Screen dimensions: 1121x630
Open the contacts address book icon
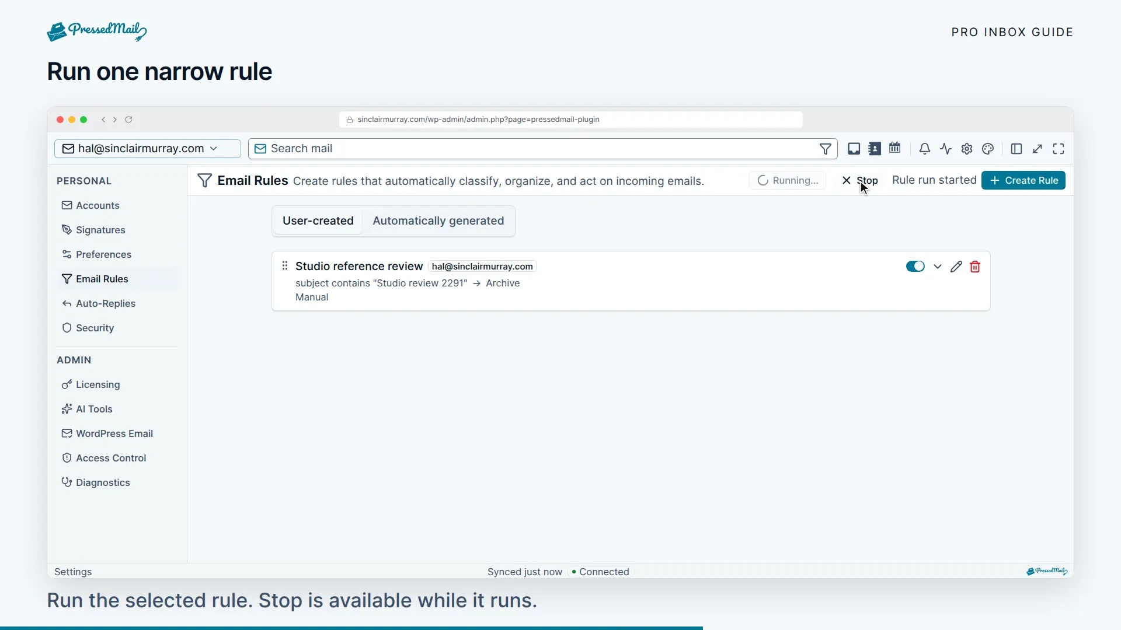coord(874,149)
